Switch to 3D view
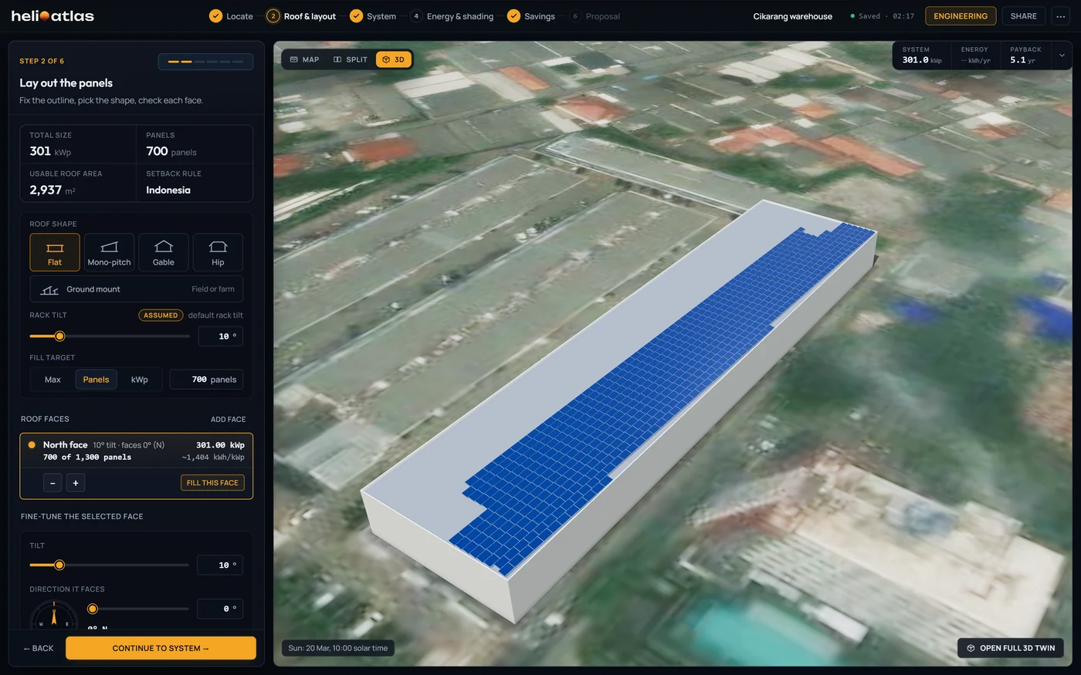 [x=394, y=59]
